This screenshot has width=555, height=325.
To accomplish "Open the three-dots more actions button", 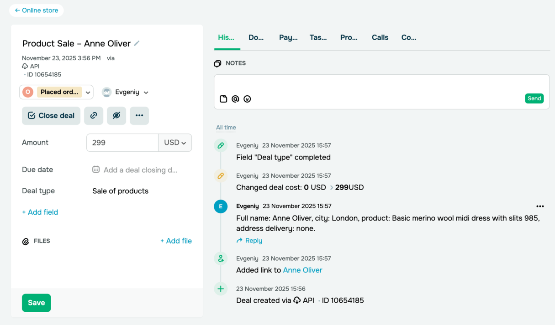I will pyautogui.click(x=139, y=116).
